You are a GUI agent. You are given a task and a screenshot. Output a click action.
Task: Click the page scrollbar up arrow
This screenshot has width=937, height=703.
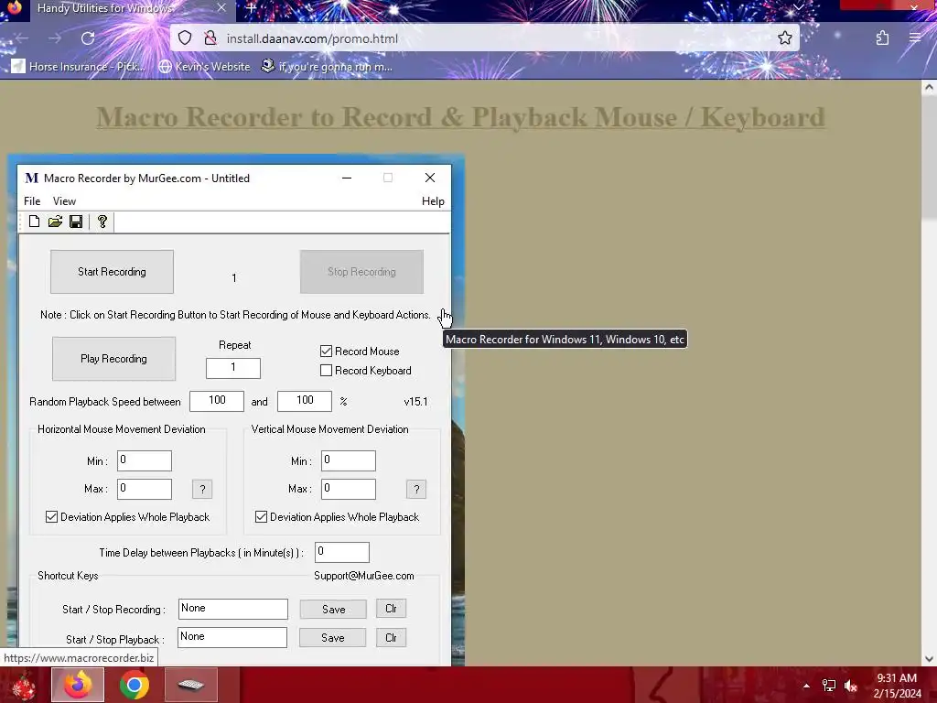[x=929, y=88]
